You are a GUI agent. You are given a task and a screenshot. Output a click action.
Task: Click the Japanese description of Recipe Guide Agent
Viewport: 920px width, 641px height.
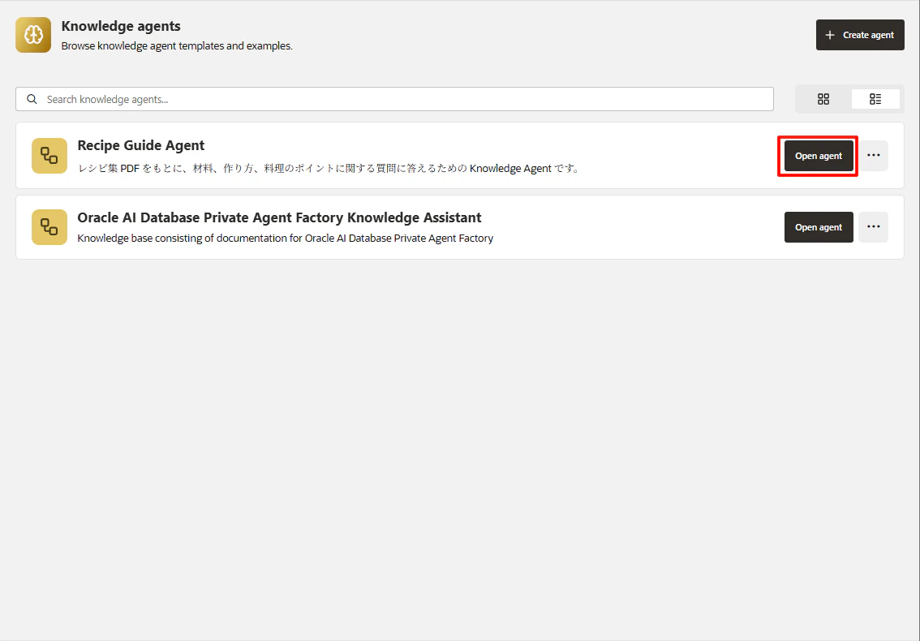click(x=329, y=169)
